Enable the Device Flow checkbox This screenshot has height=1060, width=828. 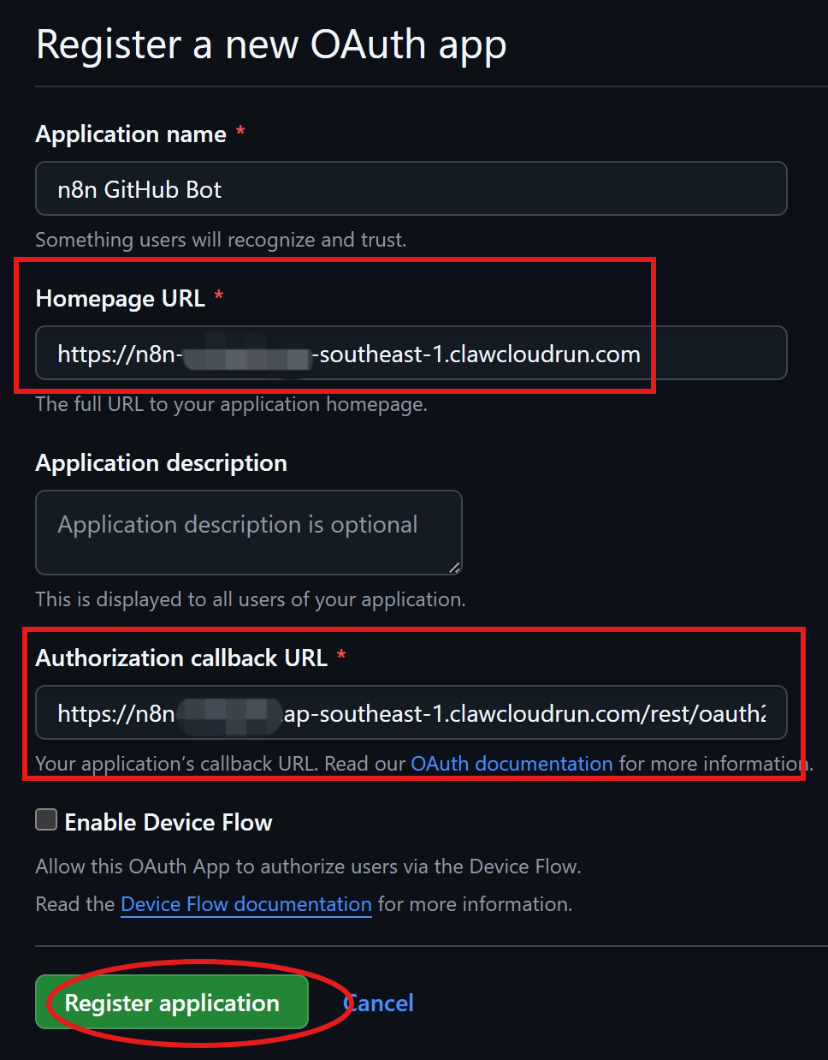click(46, 820)
